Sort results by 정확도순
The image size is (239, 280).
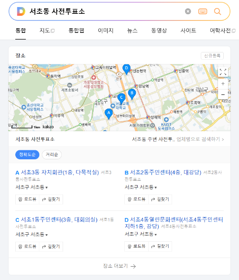27,155
